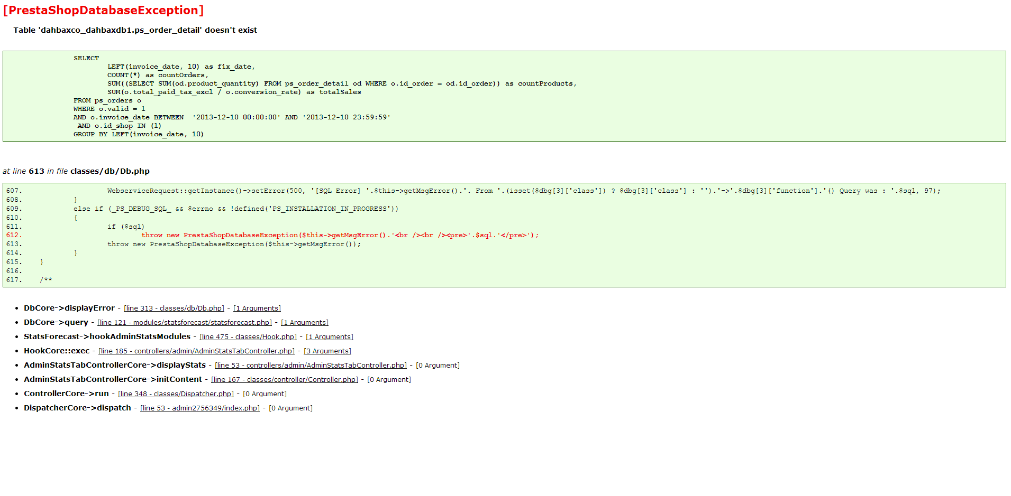Open link 'line 167 - classes/controller/Controller.php'
The image size is (1011, 496).
click(285, 380)
